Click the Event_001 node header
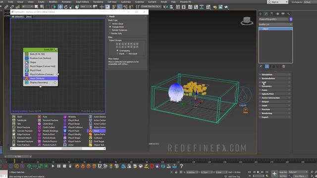Screen dimensions: 317x178 [x=41, y=49]
